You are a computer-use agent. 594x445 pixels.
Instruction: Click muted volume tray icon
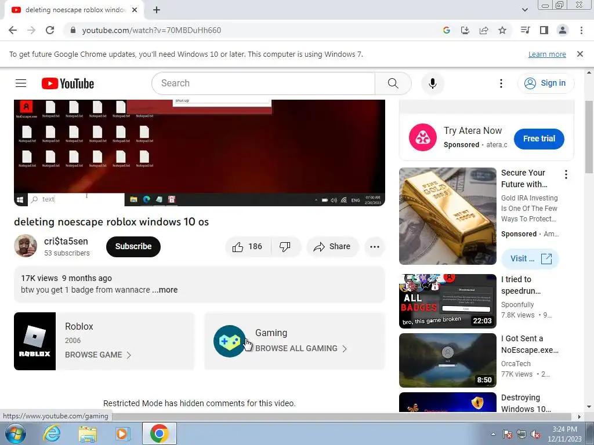(535, 434)
